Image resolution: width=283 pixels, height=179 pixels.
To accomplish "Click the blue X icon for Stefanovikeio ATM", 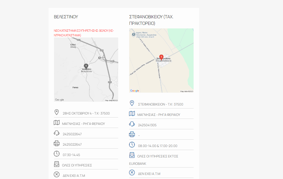I will pyautogui.click(x=132, y=172).
